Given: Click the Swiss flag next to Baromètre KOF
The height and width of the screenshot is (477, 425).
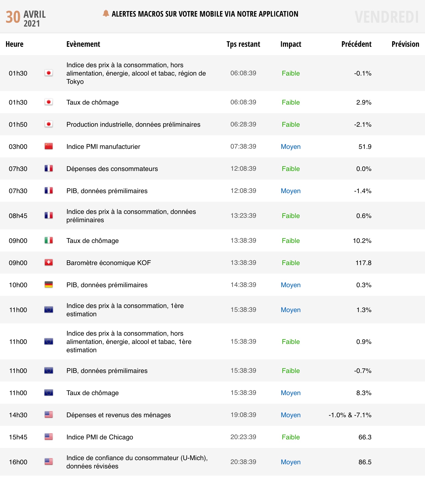Looking at the screenshot, I should tap(49, 263).
